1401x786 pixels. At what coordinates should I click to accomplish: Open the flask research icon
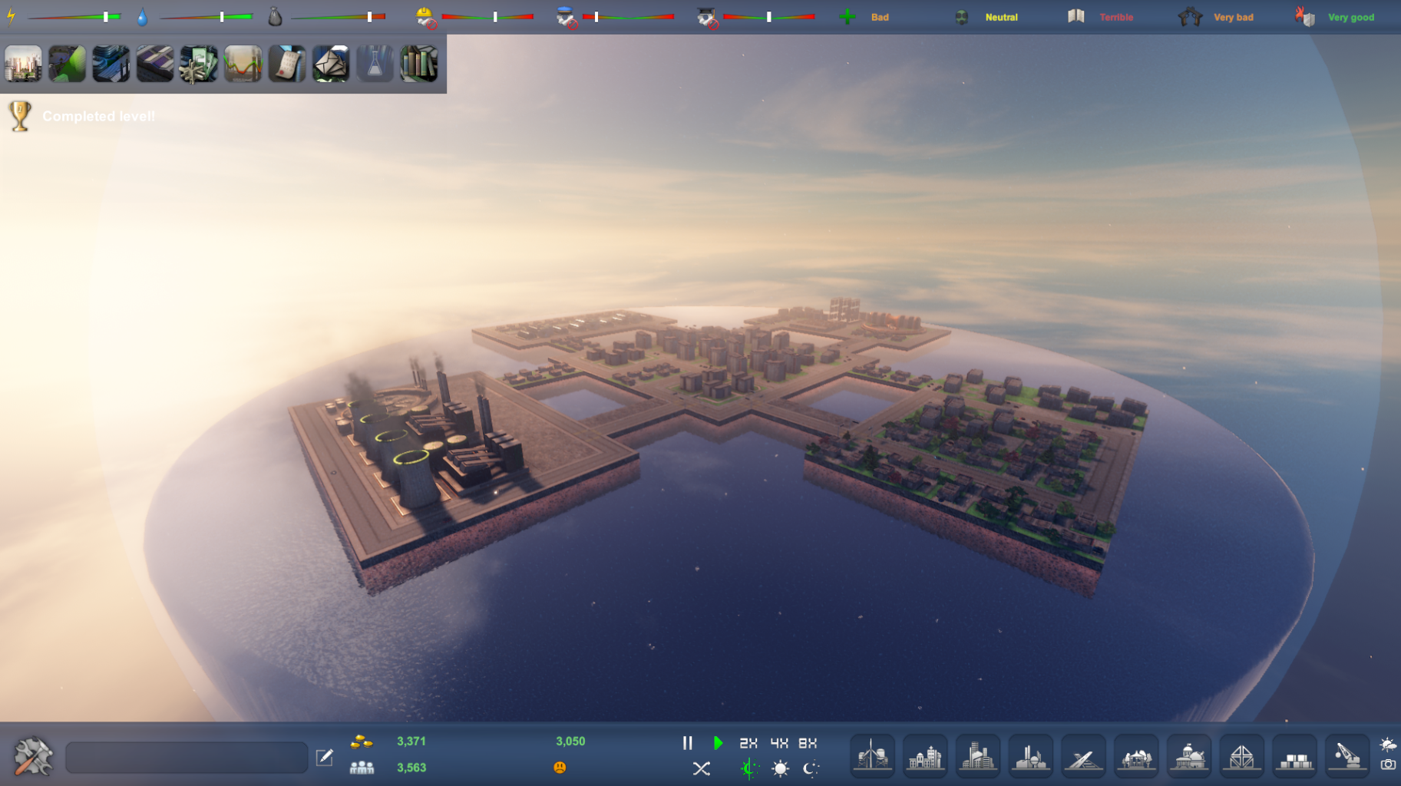click(375, 64)
